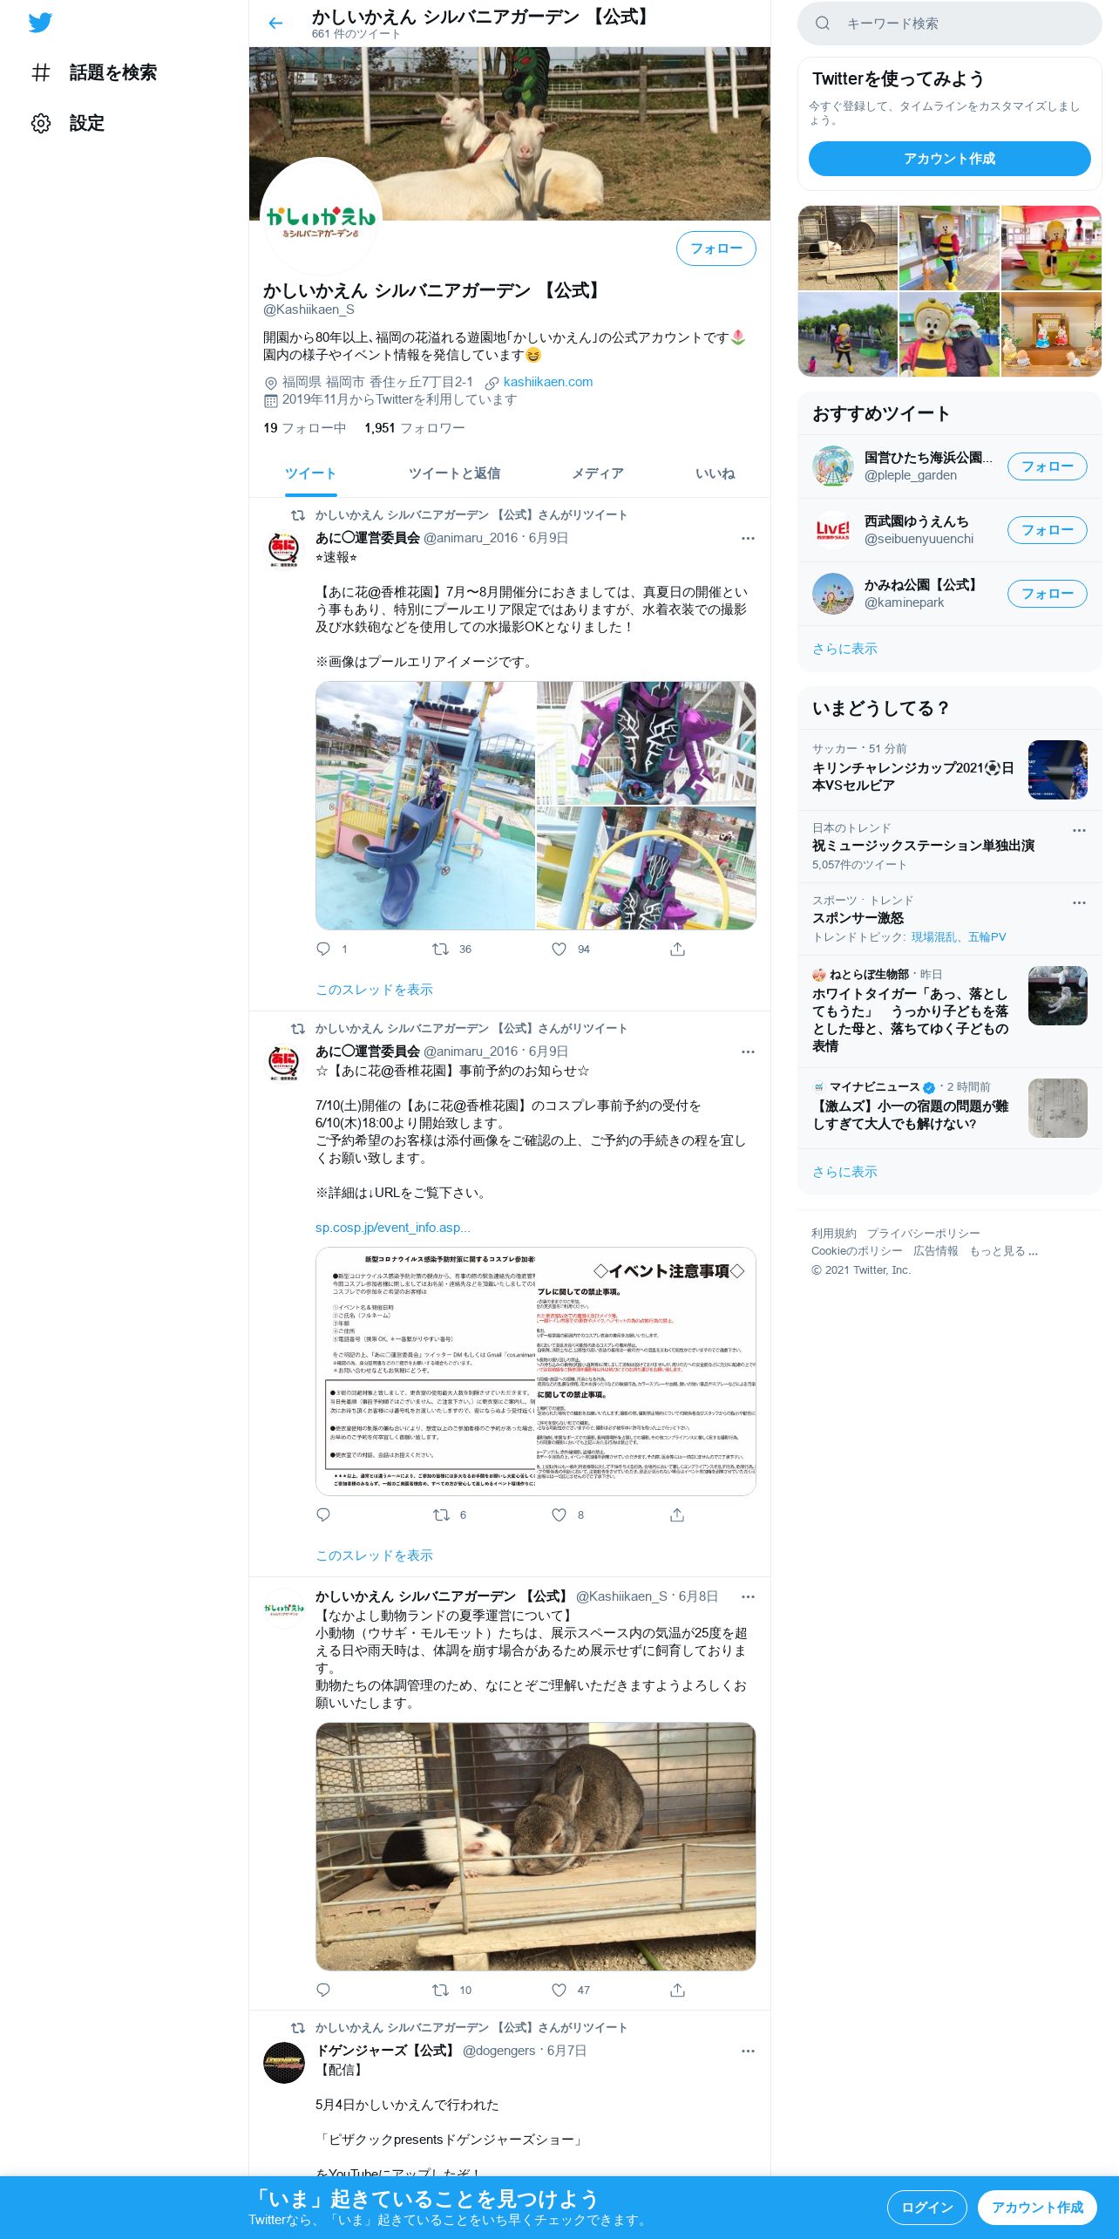
Task: Open キリンチャレンジカップ2021 trend
Action: [x=950, y=770]
